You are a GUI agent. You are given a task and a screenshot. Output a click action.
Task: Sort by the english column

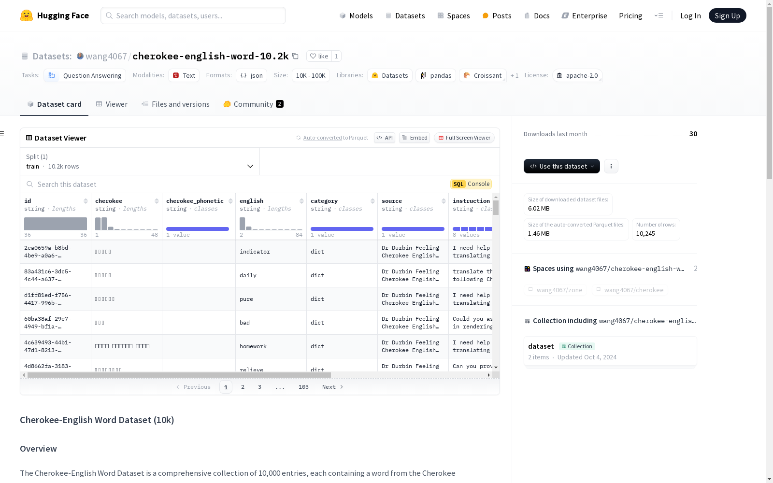tap(301, 201)
